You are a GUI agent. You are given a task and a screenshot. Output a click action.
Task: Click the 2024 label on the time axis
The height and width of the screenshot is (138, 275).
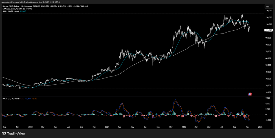click(107, 127)
